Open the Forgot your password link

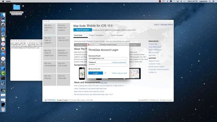pos(119,62)
